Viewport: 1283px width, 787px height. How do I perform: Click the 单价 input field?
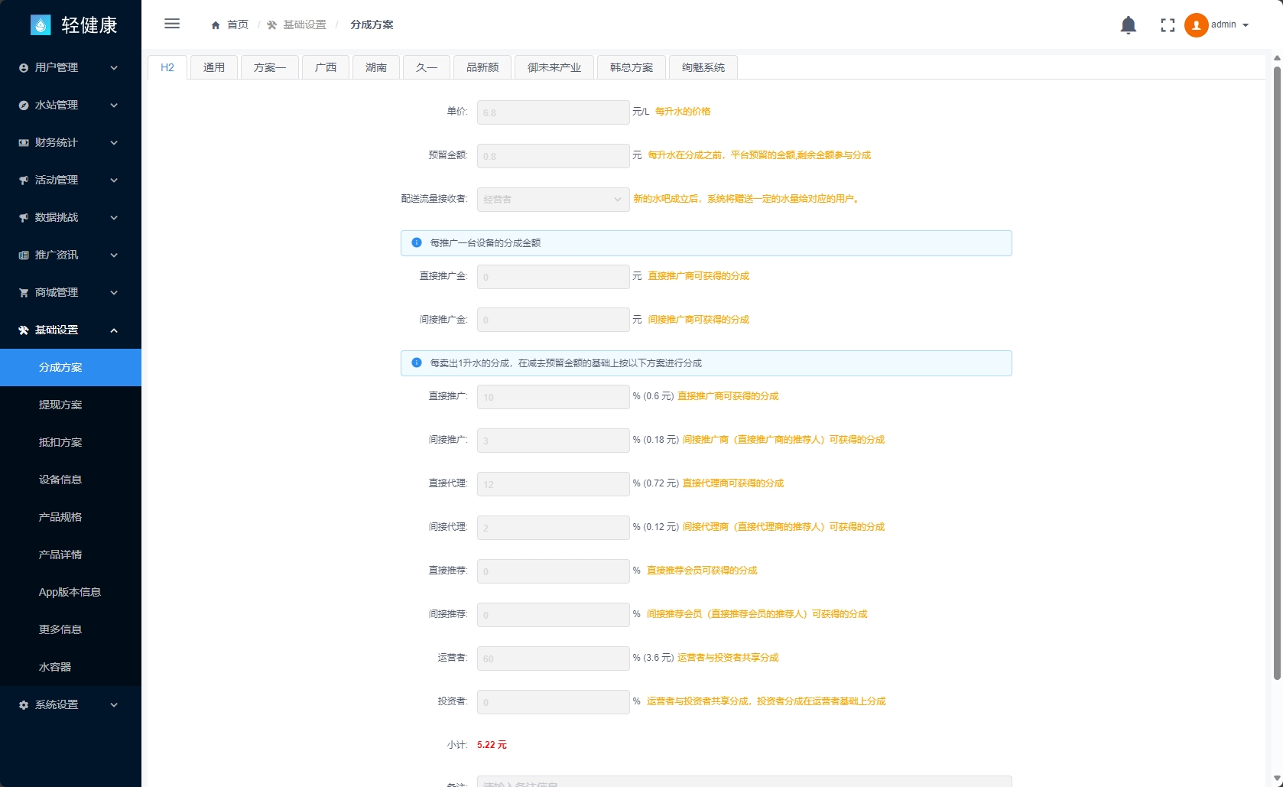click(554, 112)
